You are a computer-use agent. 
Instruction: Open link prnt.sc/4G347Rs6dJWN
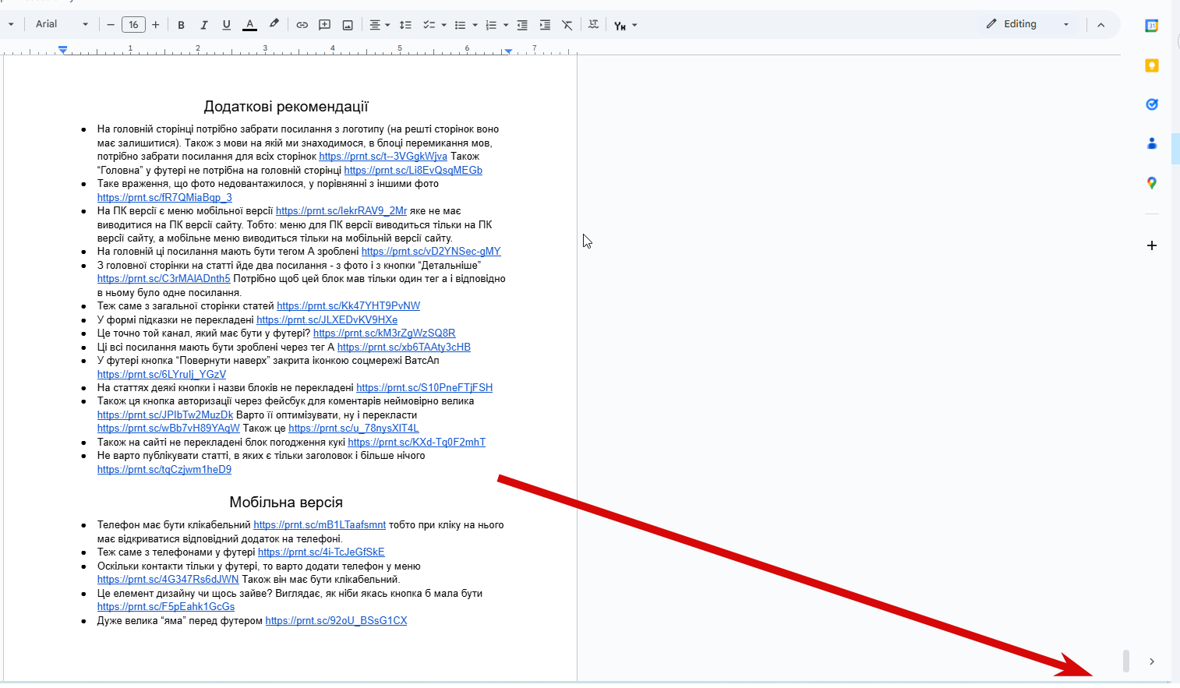click(x=168, y=580)
